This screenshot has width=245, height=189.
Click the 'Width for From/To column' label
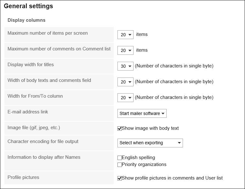pyautogui.click(x=35, y=96)
